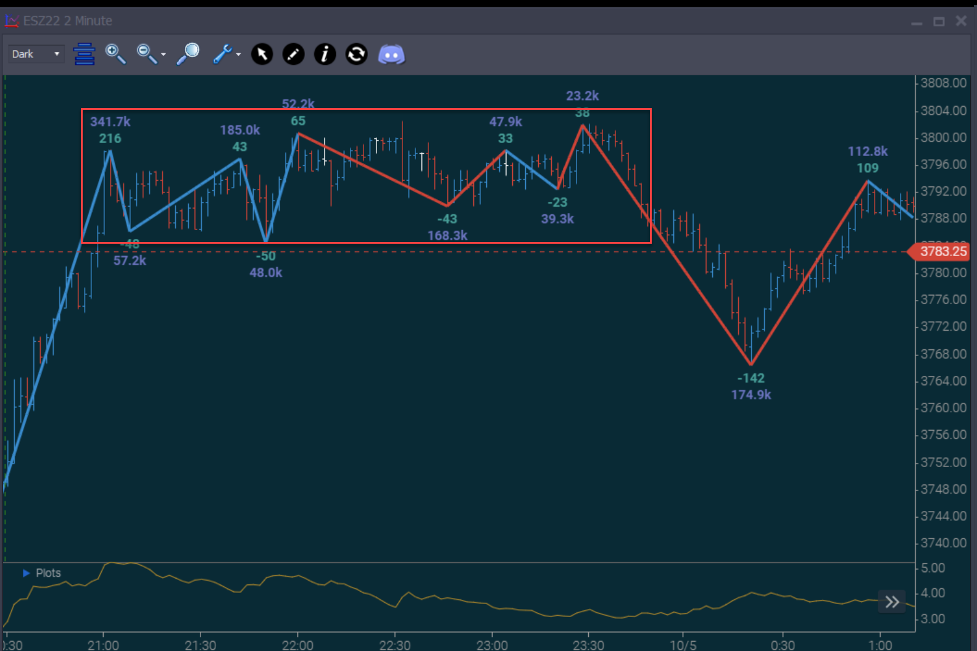The image size is (977, 651).
Task: Click the 3768.00 price axis label
Action: [x=944, y=354]
